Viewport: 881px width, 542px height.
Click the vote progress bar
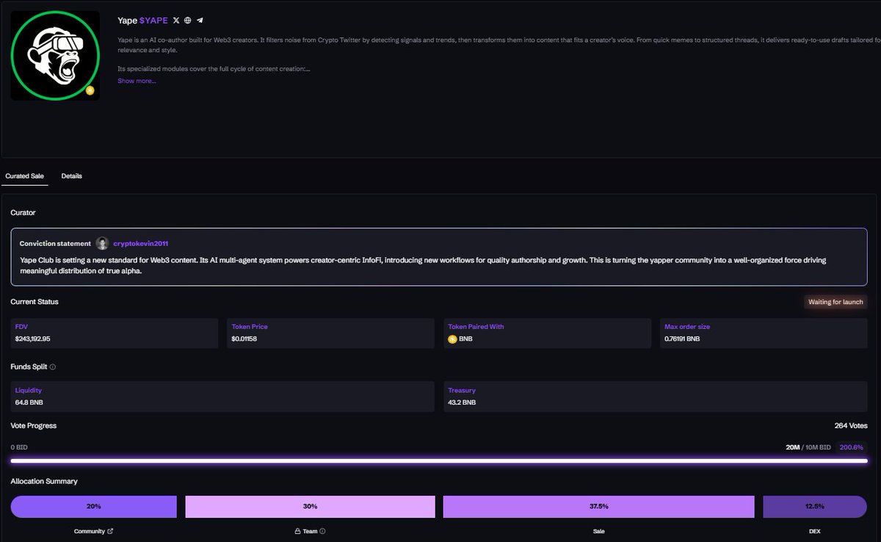point(439,461)
